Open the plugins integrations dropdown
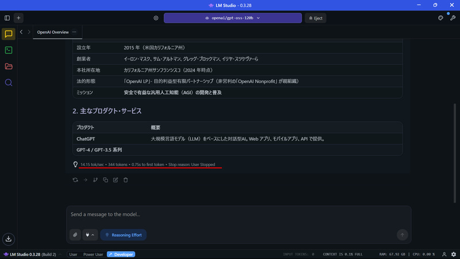The width and height of the screenshot is (460, 259). click(x=90, y=235)
